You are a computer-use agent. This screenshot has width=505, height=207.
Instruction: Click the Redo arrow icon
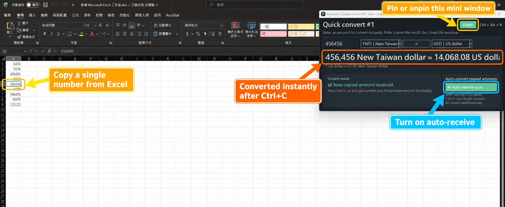[63, 5]
